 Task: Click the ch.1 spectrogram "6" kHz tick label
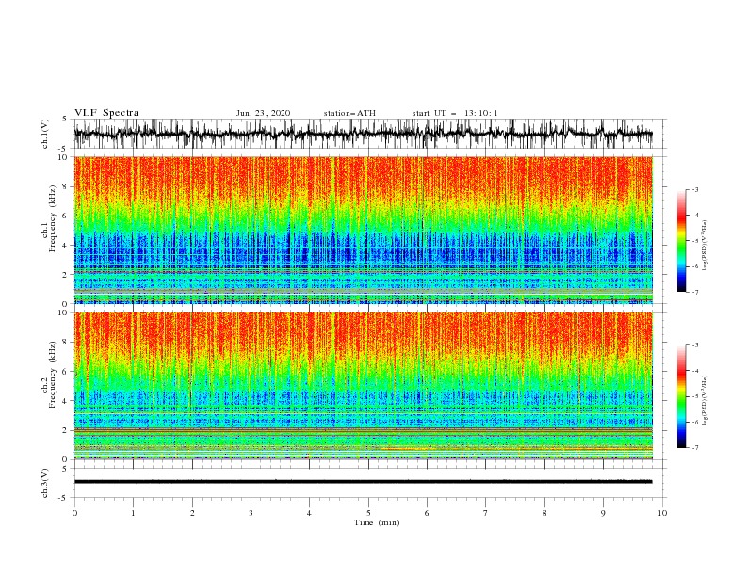pyautogui.click(x=65, y=216)
